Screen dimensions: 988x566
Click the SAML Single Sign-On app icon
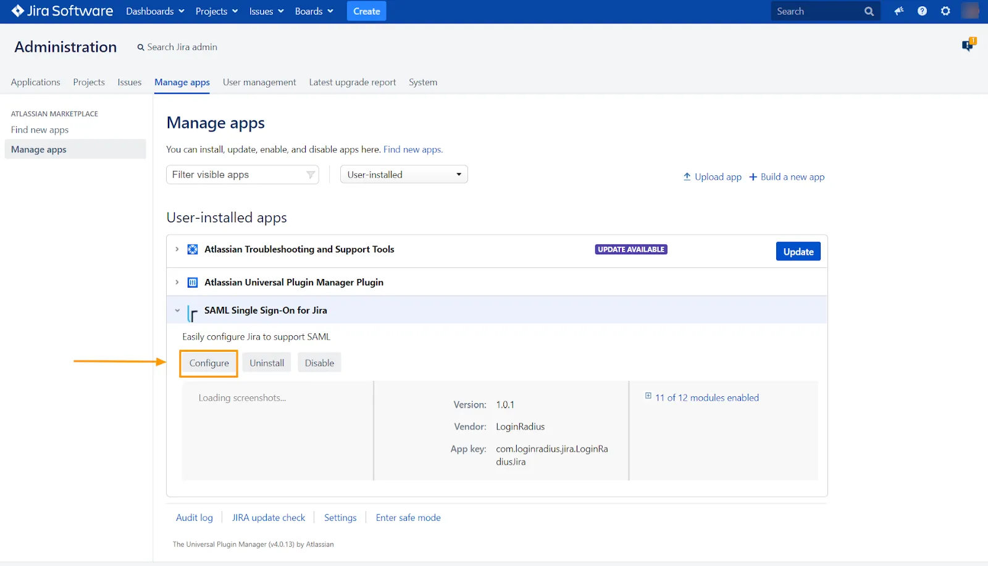(x=193, y=314)
